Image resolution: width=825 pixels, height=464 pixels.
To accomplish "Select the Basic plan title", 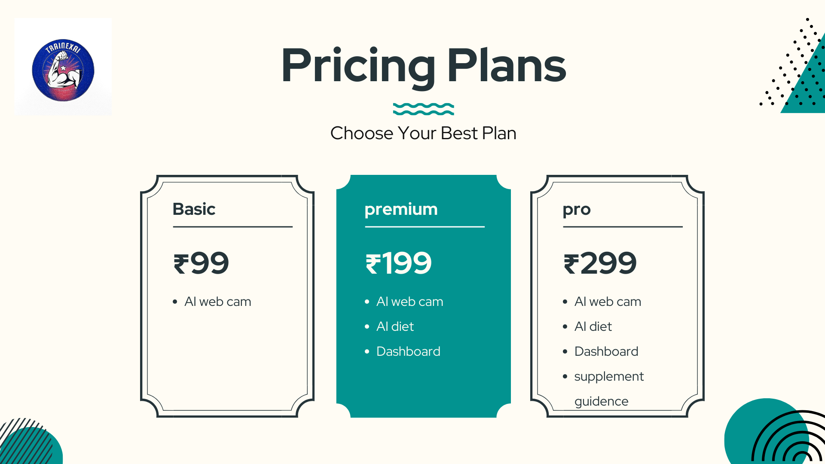I will pyautogui.click(x=194, y=209).
